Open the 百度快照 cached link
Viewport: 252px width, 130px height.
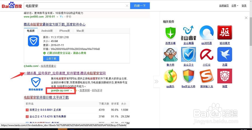pos(85,90)
